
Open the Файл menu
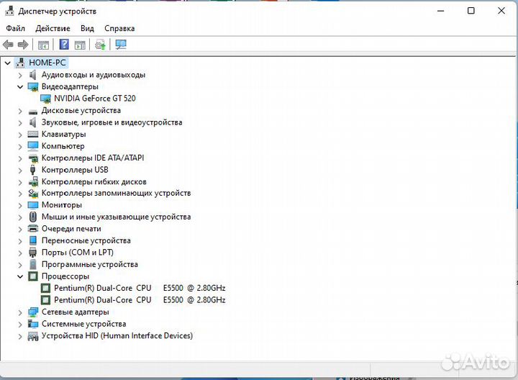click(x=16, y=28)
